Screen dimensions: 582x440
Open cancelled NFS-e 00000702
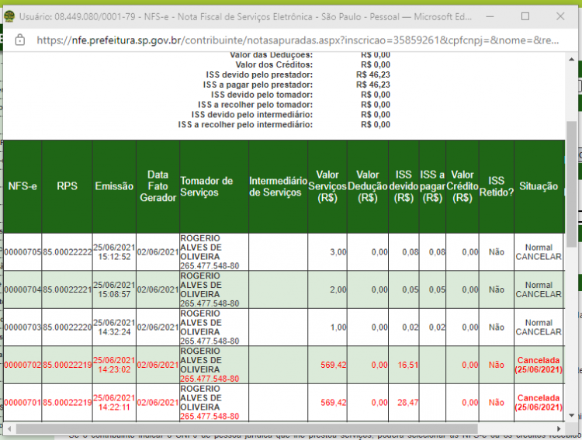(x=23, y=365)
